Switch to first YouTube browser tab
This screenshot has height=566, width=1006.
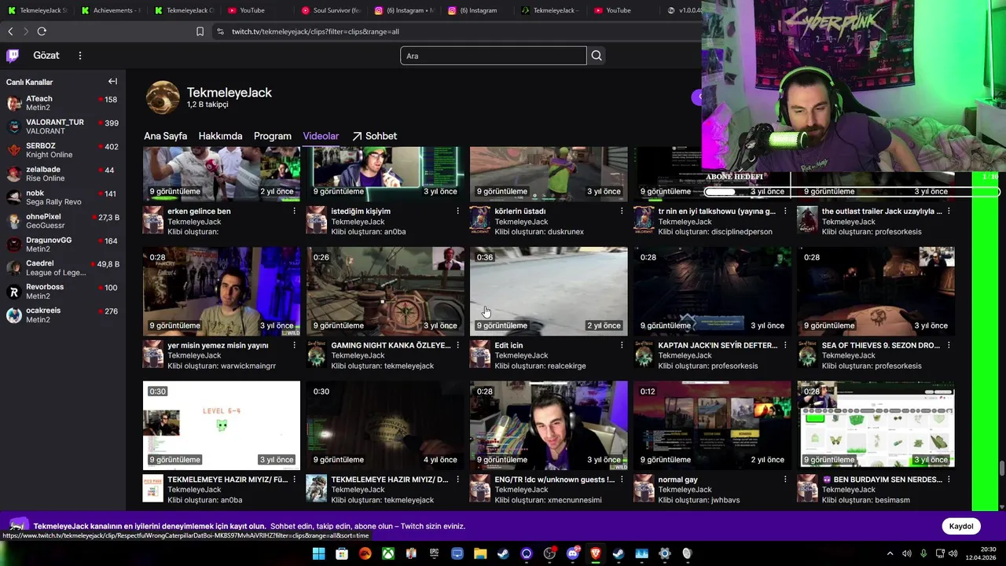(257, 10)
